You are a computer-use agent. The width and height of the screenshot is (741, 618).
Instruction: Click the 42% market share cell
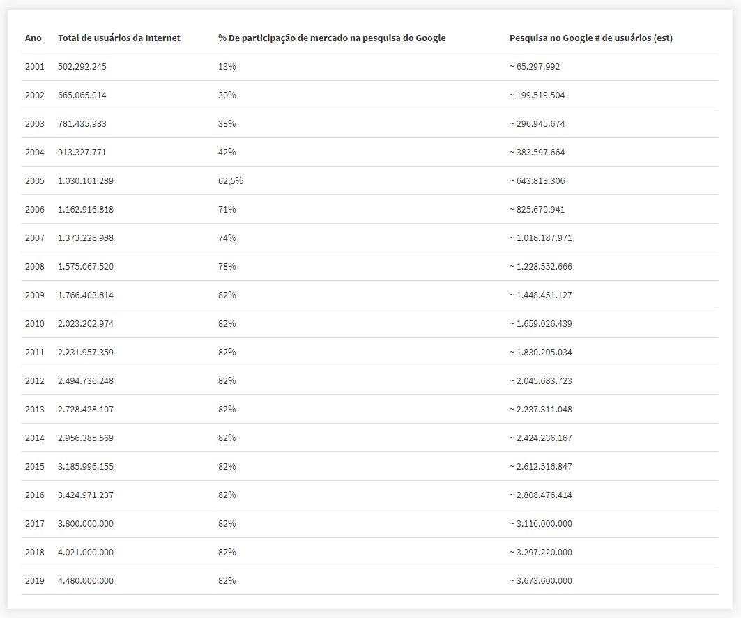pos(227,153)
